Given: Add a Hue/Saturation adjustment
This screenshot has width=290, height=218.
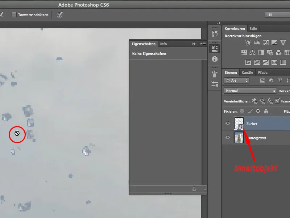Looking at the screenshot, I should click(x=244, y=53).
